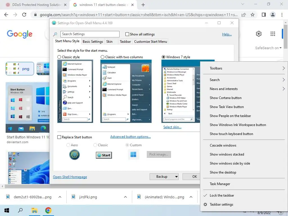288x216 pixels.
Task: Close the DDoS Protected Hosting tab
Action: pos(65,5)
